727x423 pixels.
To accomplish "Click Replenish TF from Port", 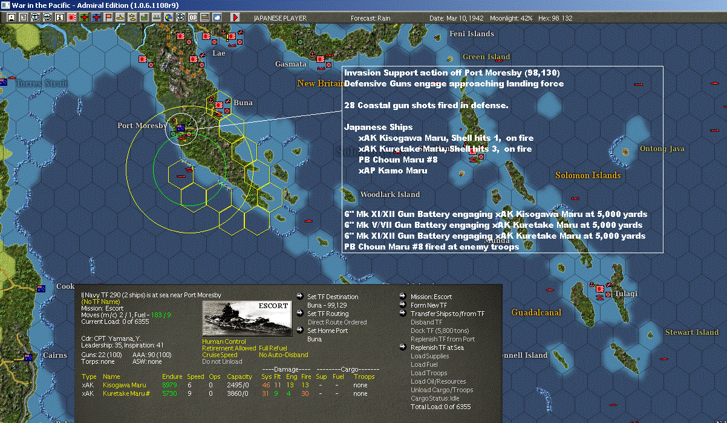I will (443, 339).
